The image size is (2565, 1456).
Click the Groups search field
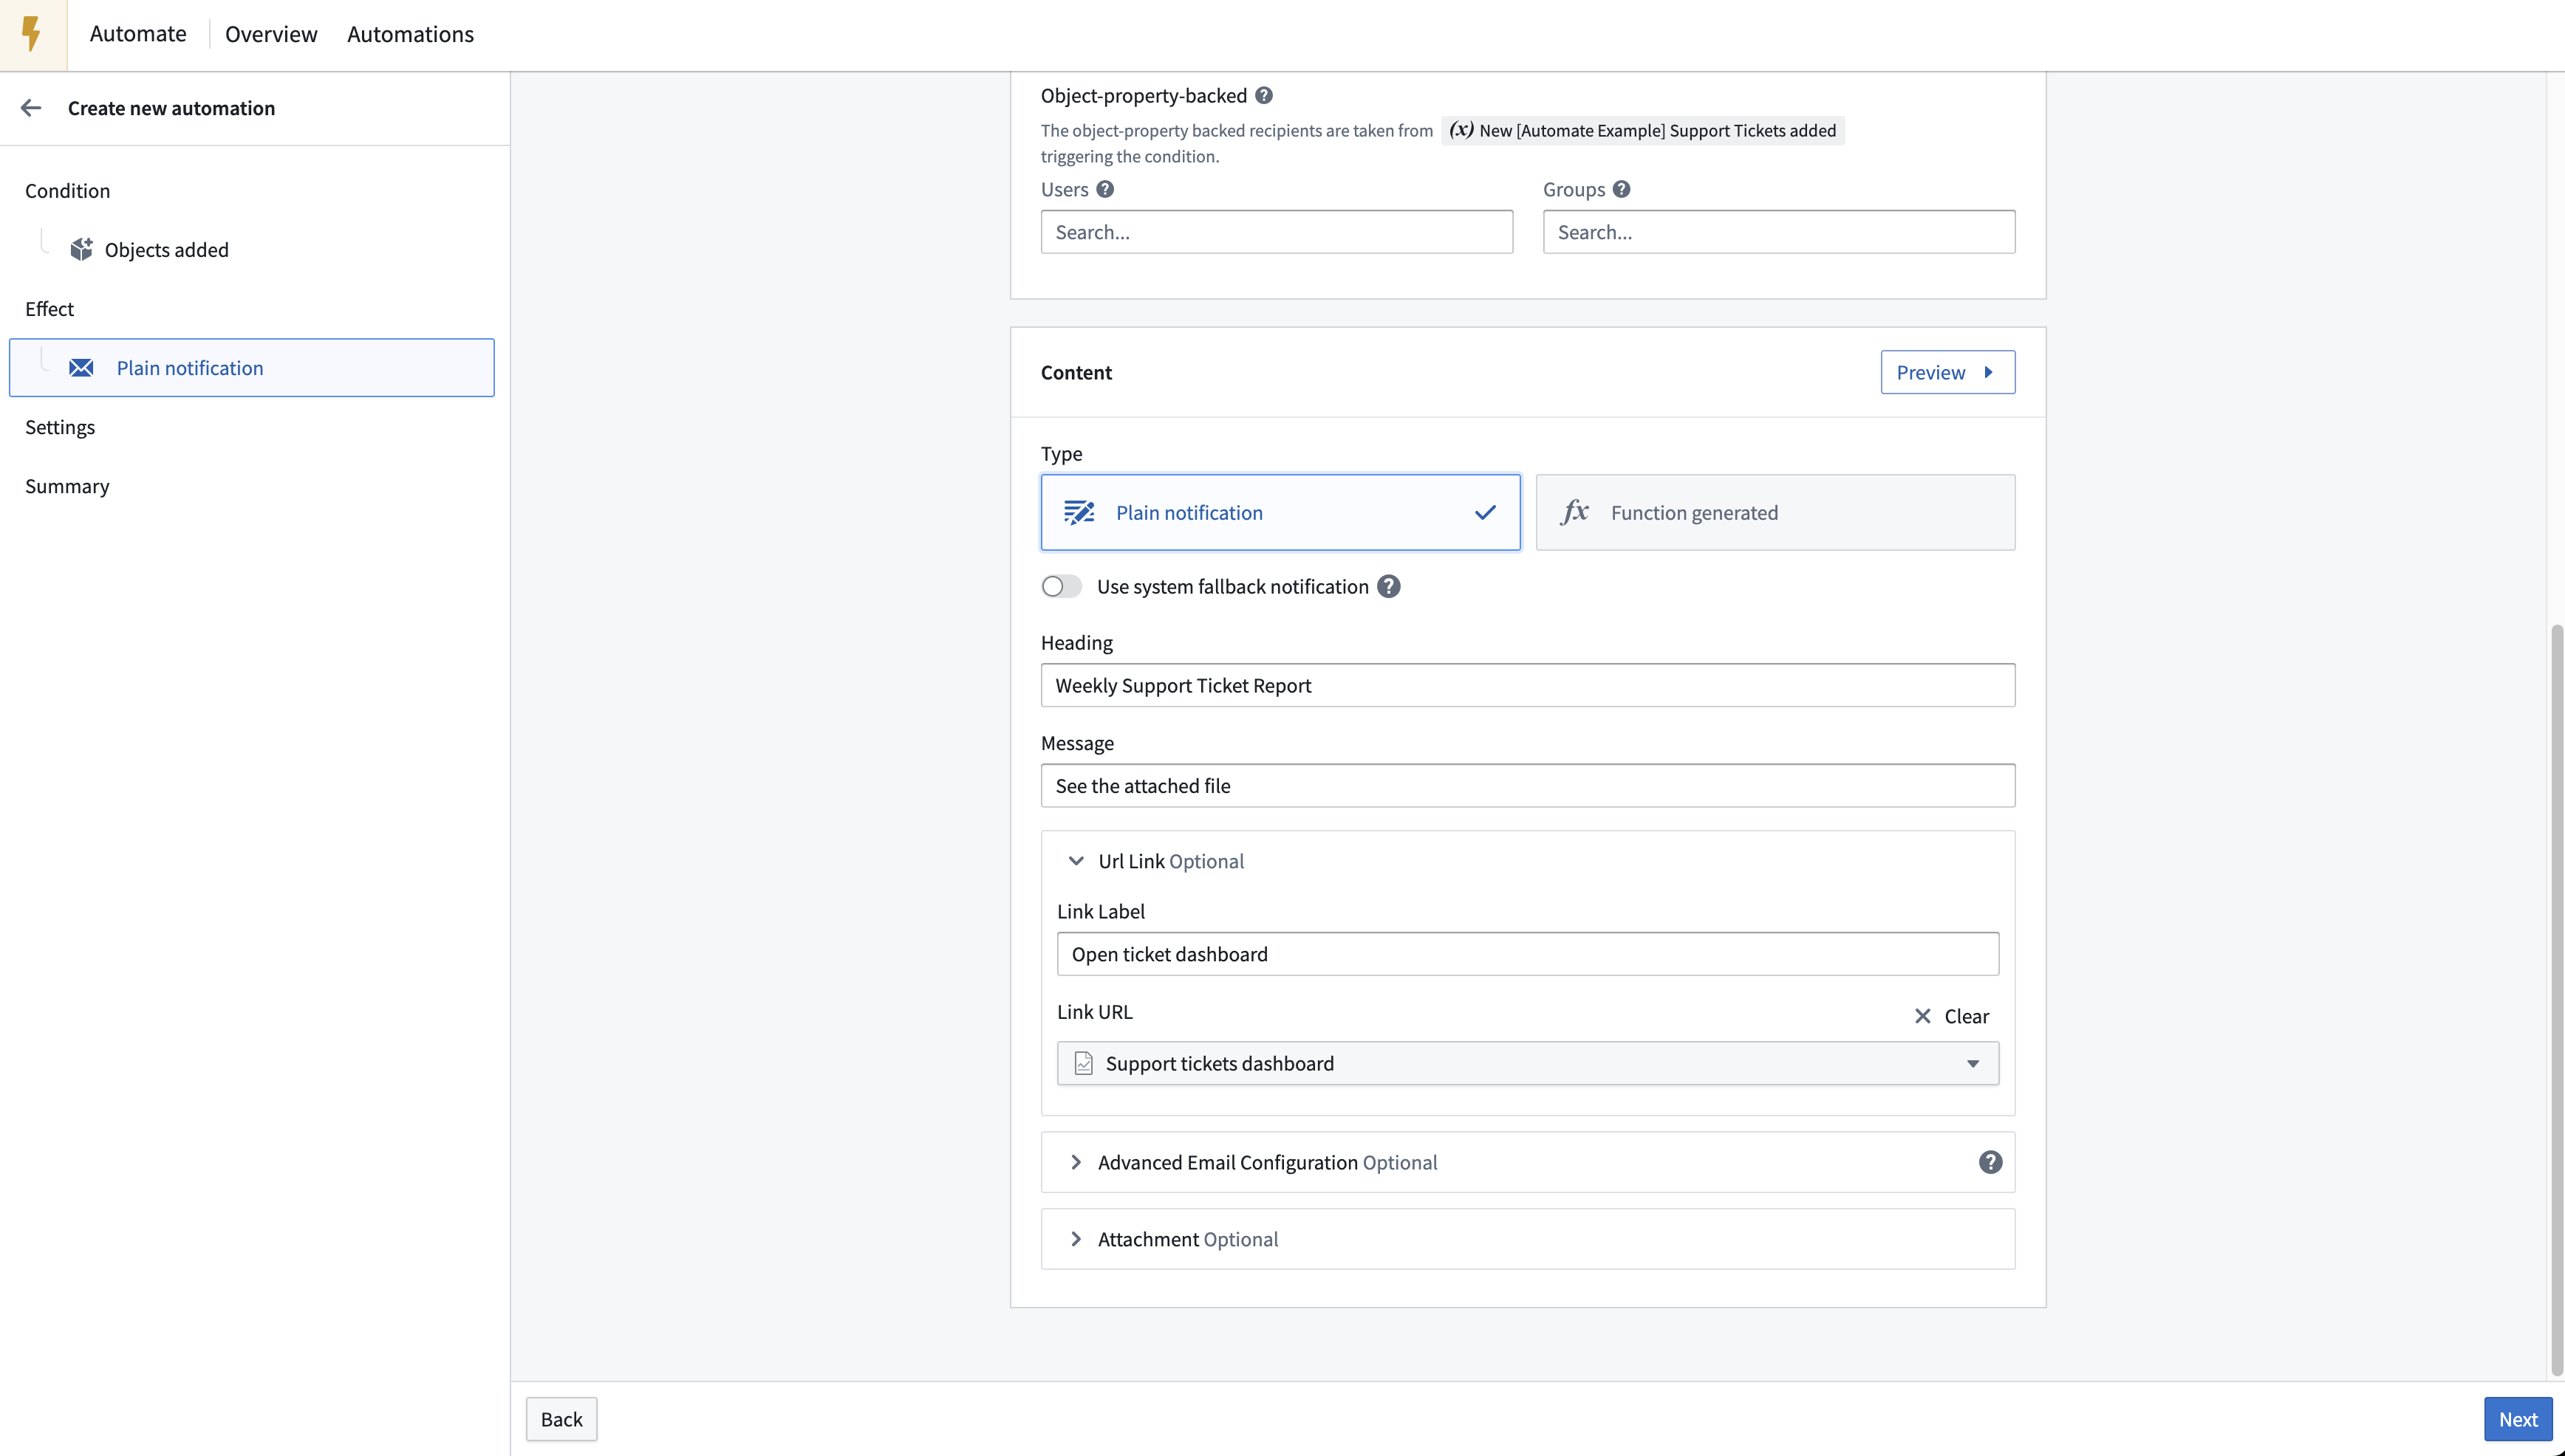click(x=1779, y=232)
